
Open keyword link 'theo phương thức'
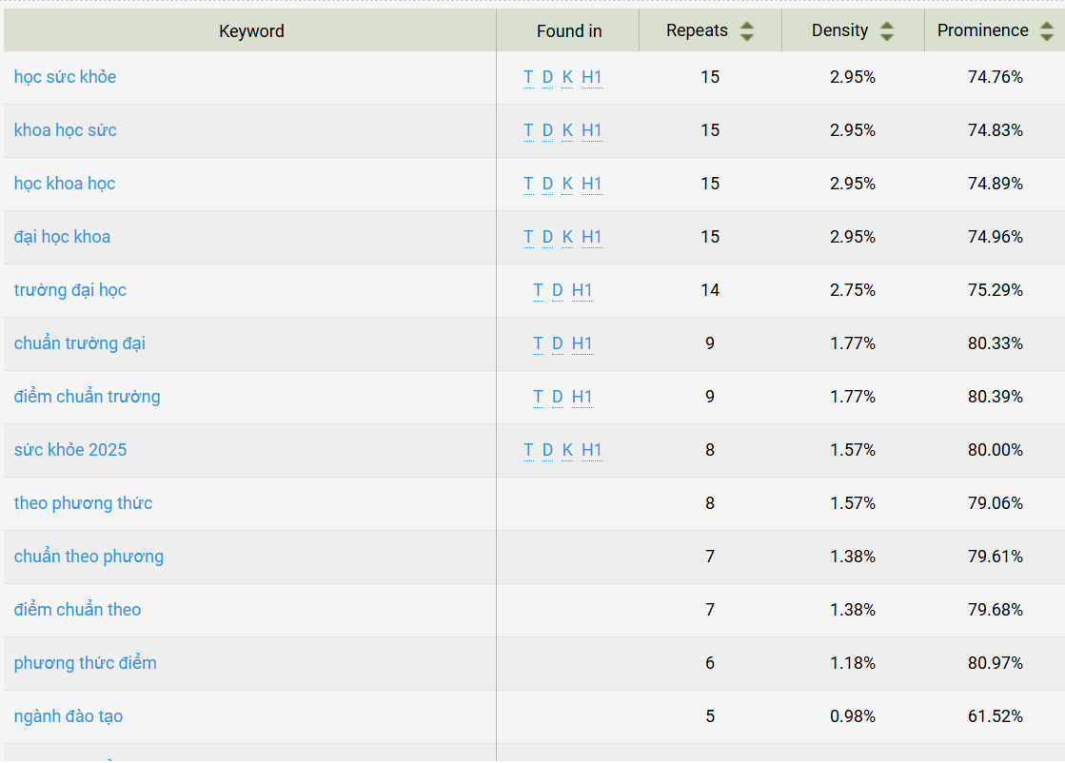click(x=83, y=503)
